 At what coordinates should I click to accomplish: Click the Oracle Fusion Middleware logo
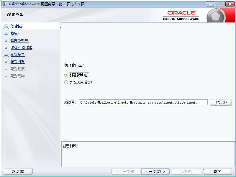[181, 16]
